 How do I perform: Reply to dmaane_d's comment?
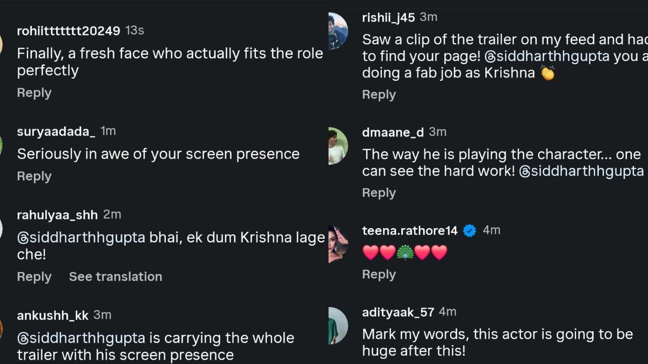(x=379, y=193)
